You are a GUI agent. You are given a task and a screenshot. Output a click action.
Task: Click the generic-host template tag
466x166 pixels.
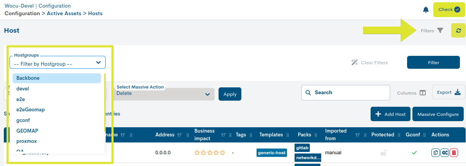[272, 153]
